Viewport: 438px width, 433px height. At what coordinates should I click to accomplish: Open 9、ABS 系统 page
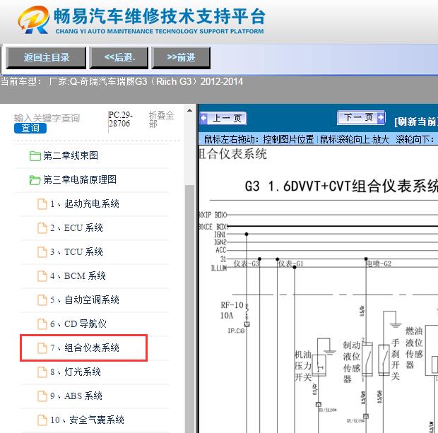[x=76, y=396]
